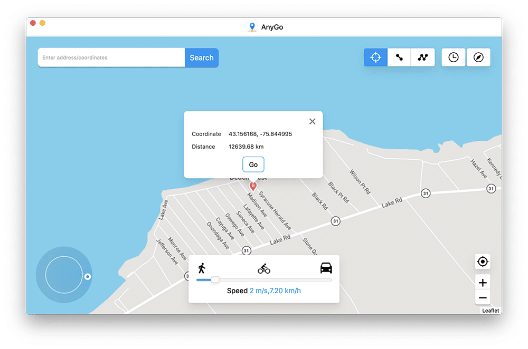Click the Seneca Ave map label

(246, 222)
